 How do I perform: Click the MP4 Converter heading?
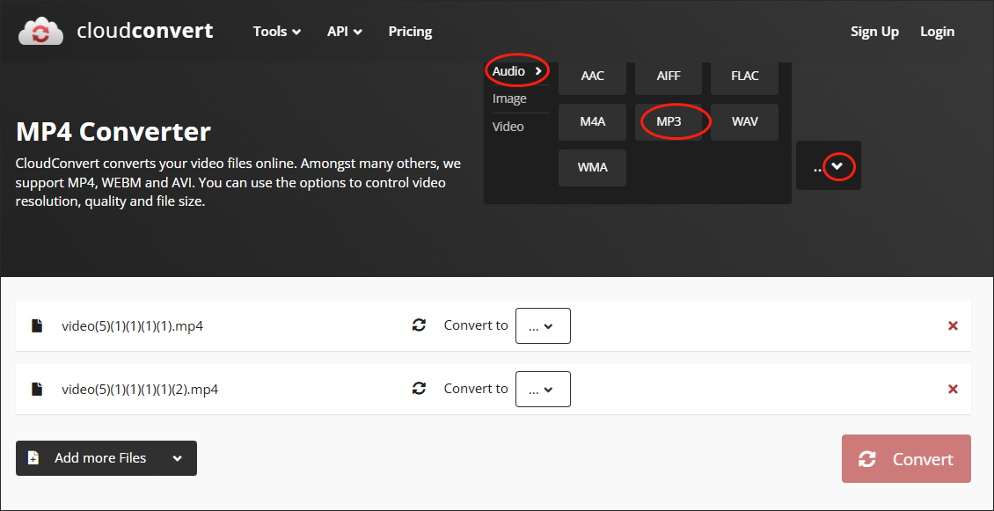click(x=113, y=132)
